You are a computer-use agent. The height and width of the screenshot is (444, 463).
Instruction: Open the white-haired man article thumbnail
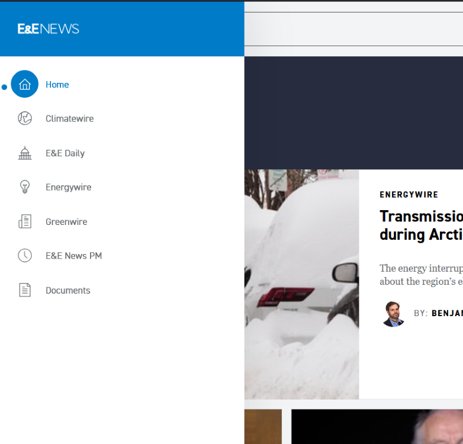(377, 427)
